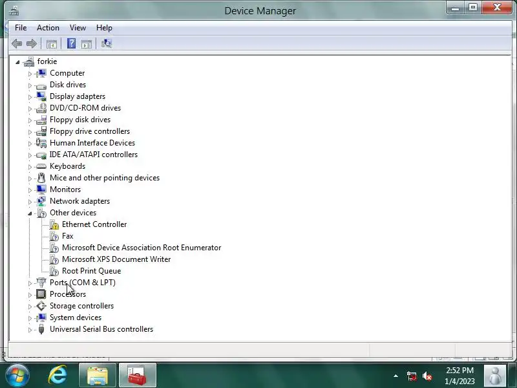Click the Storage controllers icon
This screenshot has width=517, height=388.
[41, 306]
